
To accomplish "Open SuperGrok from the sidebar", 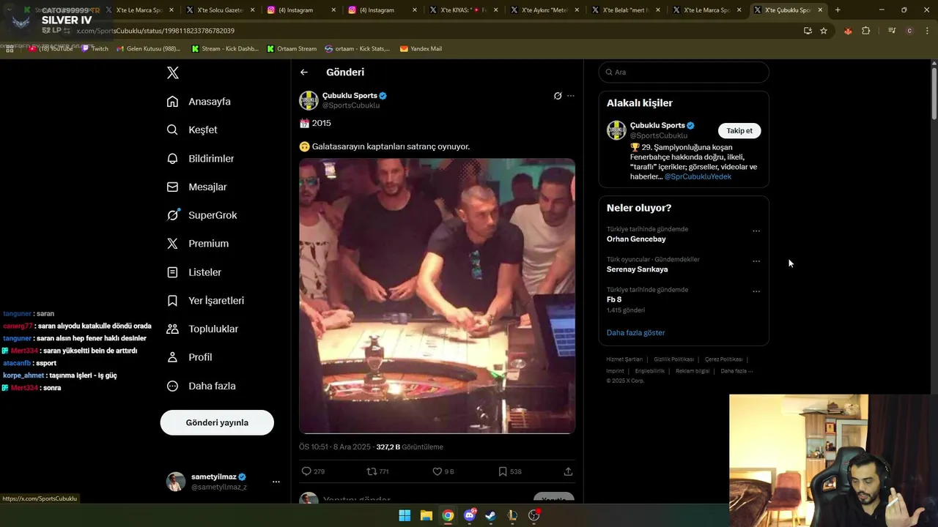I will coord(202,215).
